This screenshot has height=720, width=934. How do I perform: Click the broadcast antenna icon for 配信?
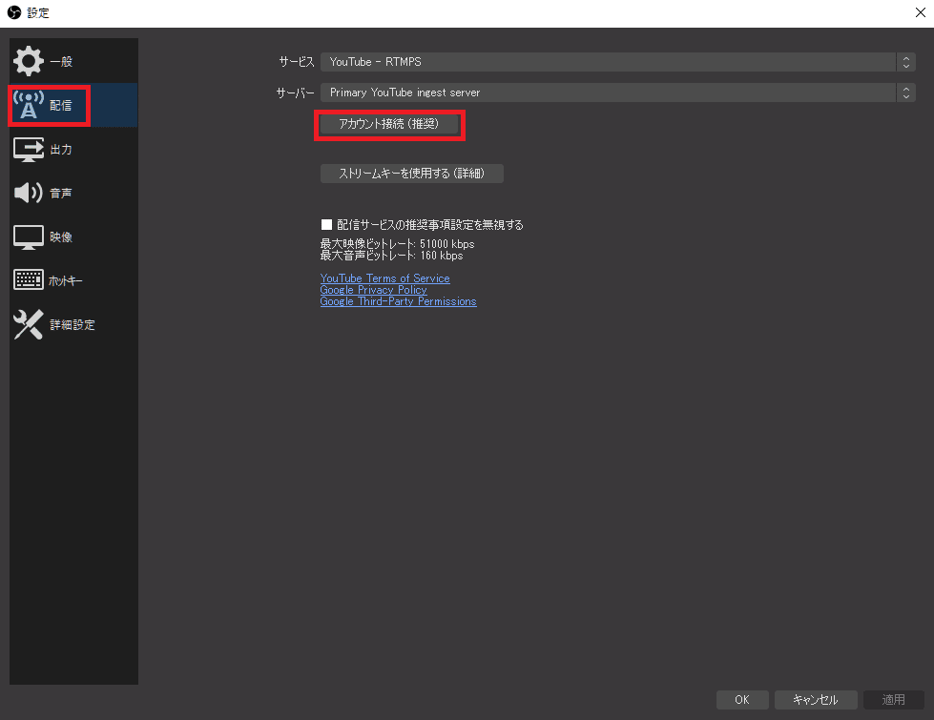(x=29, y=106)
